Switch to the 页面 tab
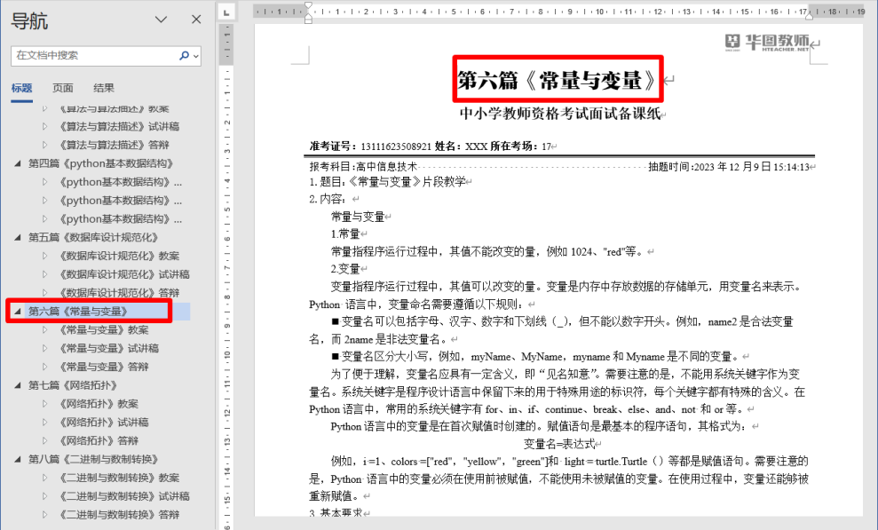 pyautogui.click(x=63, y=88)
